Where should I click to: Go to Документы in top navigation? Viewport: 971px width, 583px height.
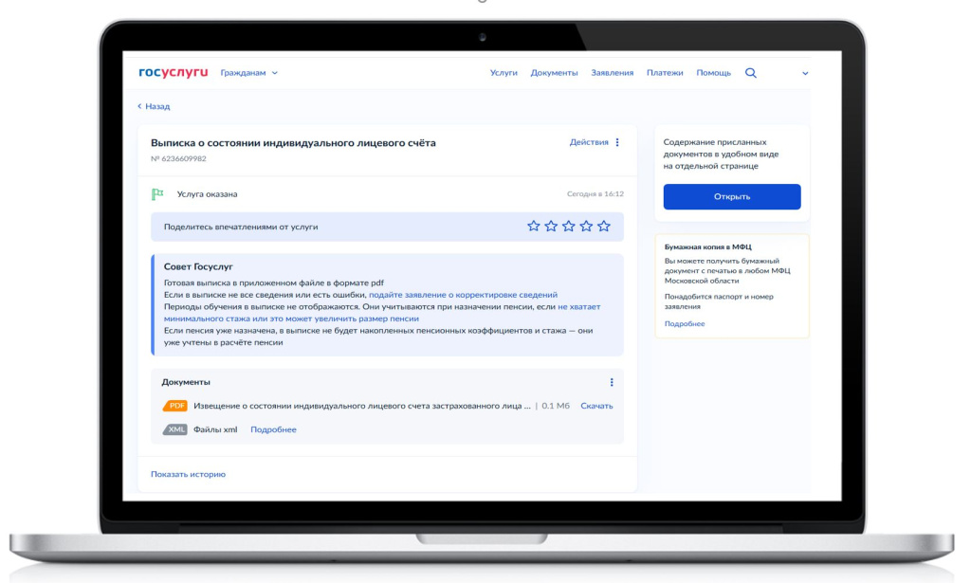click(x=554, y=73)
